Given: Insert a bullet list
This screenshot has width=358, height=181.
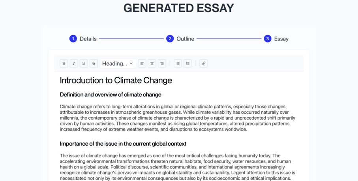Looking at the screenshot, I should tap(178, 63).
